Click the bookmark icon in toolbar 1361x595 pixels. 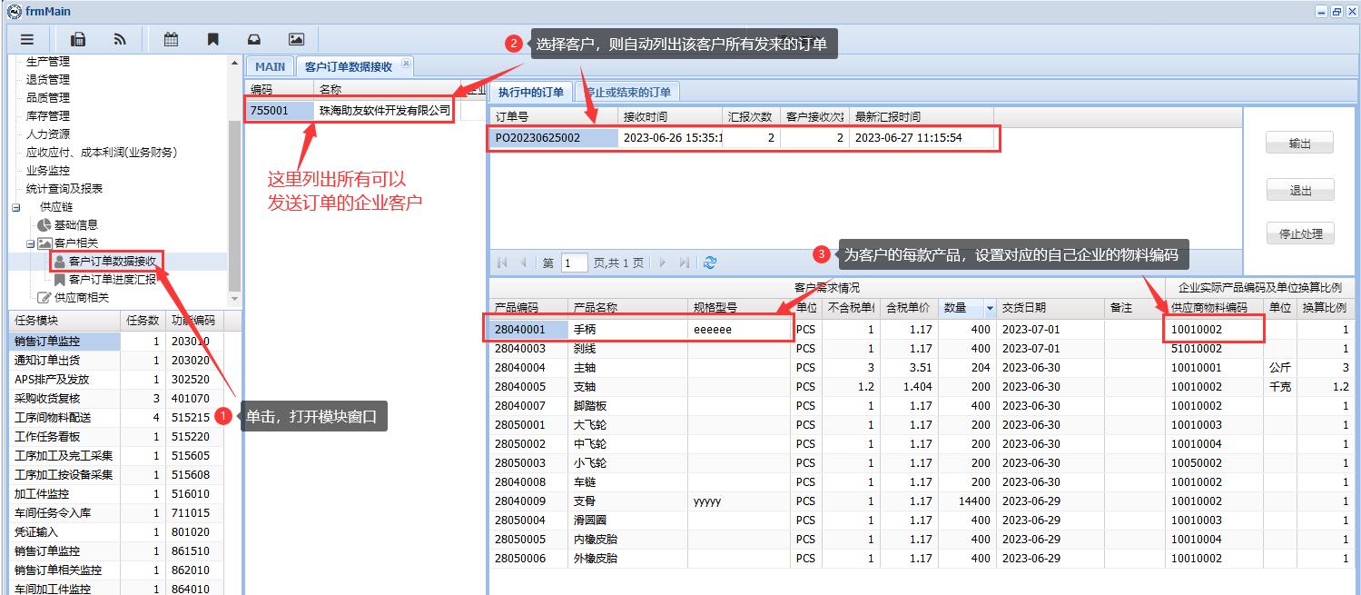212,39
